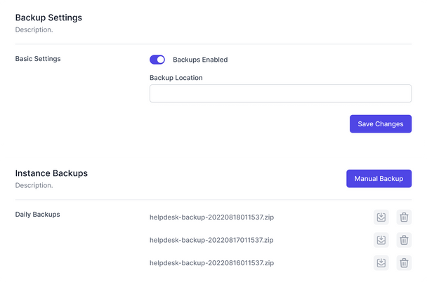Image resolution: width=427 pixels, height=282 pixels.
Task: Delete helpdesk-backup-20220818011537.zip backup
Action: click(404, 217)
